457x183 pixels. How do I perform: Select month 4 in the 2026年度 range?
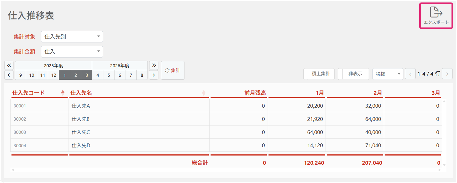[98, 75]
